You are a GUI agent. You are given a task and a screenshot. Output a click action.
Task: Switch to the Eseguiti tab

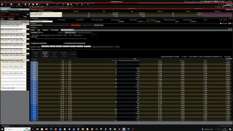pyautogui.click(x=46, y=30)
